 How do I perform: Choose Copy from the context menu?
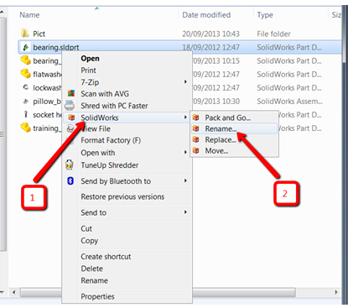(90, 241)
